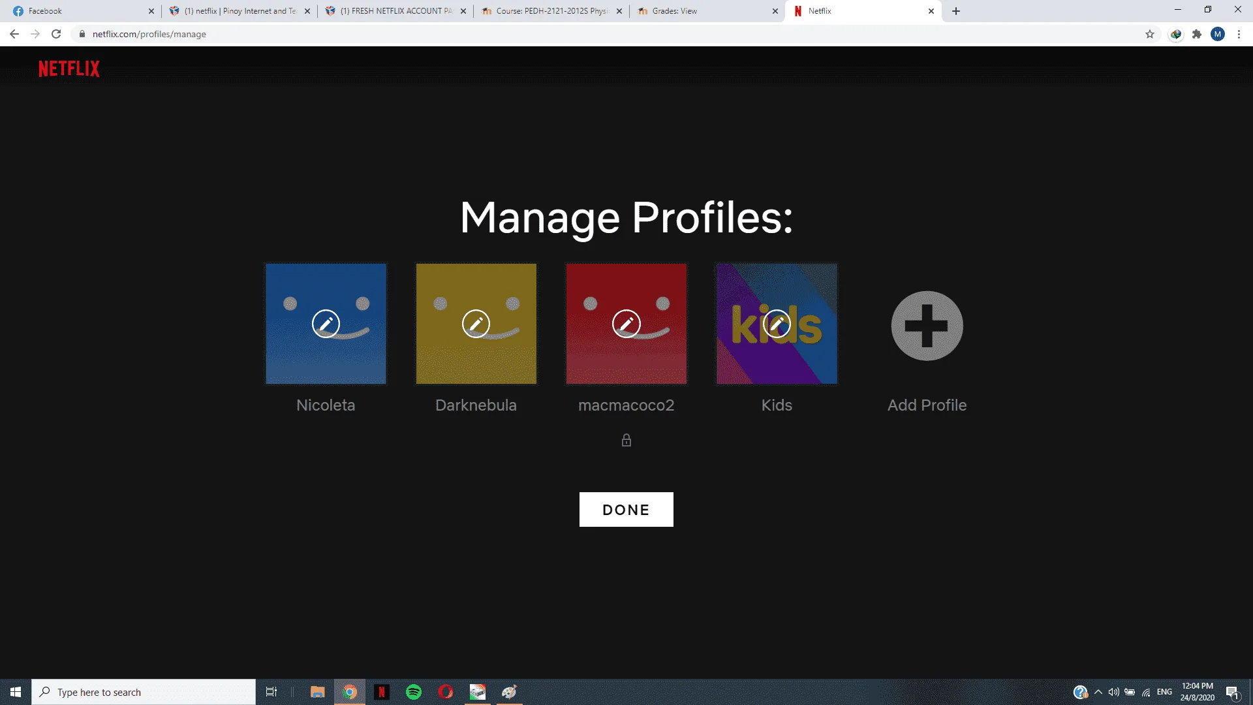Click the Add Profile plus icon

927,325
